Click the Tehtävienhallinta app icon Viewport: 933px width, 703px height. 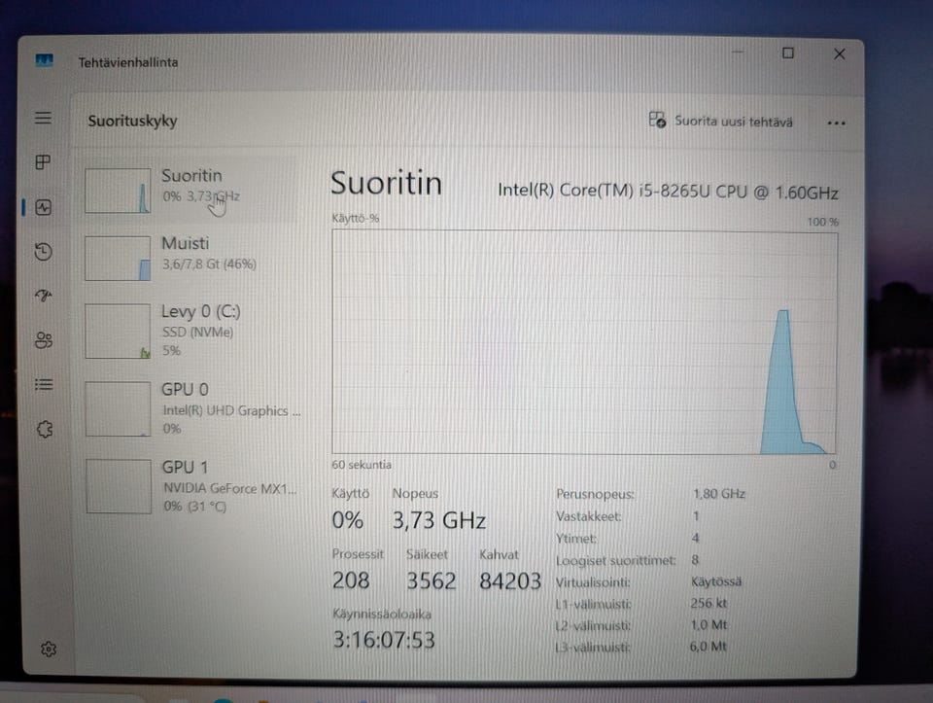click(44, 60)
